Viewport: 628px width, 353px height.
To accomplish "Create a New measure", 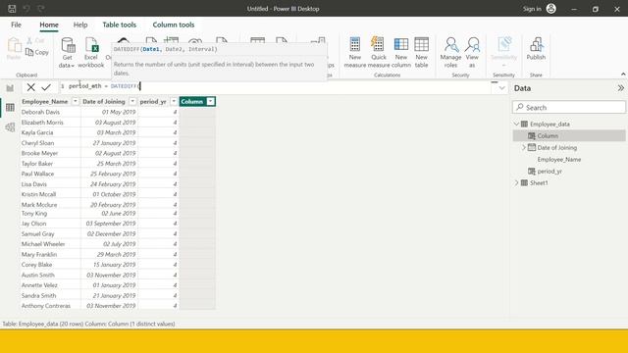I will click(x=355, y=52).
